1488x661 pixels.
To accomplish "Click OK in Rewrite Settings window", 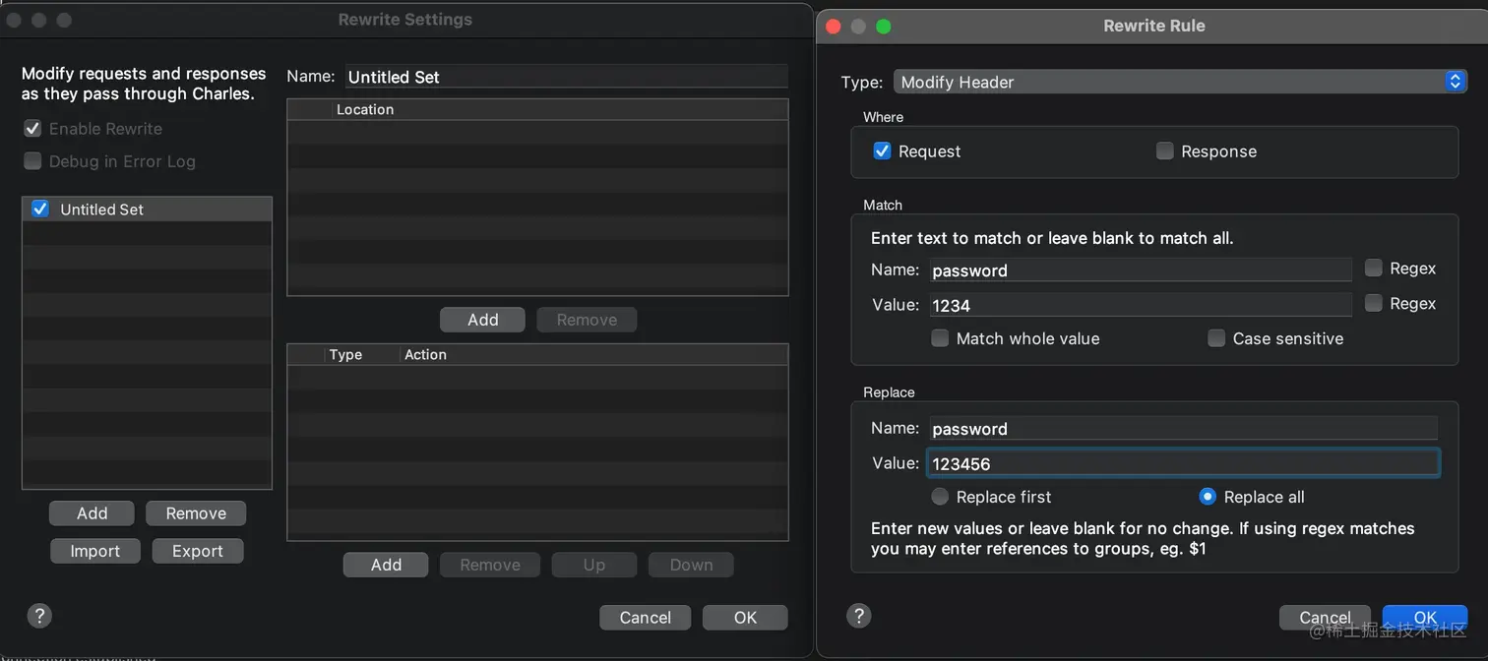I will point(745,618).
